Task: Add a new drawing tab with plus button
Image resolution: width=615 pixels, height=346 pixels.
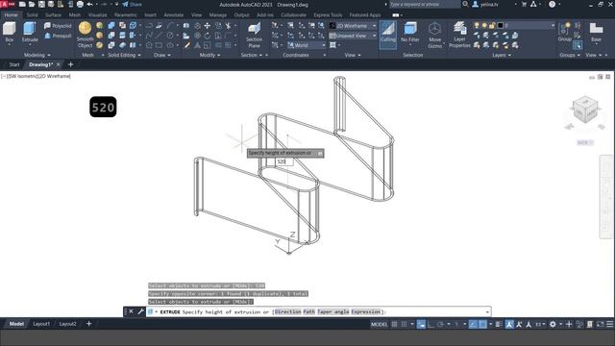Action: [x=70, y=64]
